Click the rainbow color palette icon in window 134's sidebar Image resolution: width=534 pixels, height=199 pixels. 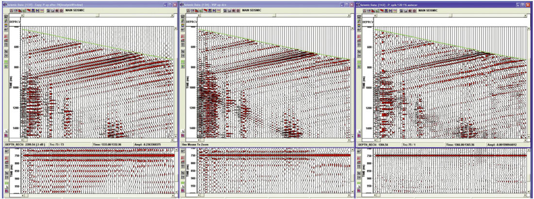point(183,26)
